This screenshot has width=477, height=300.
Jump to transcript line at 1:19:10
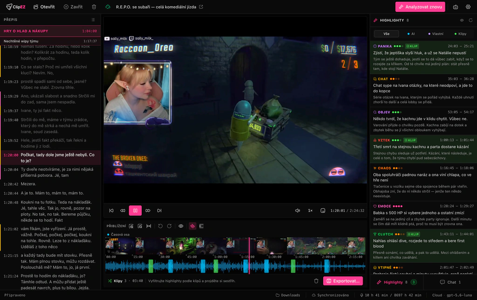pyautogui.click(x=50, y=70)
